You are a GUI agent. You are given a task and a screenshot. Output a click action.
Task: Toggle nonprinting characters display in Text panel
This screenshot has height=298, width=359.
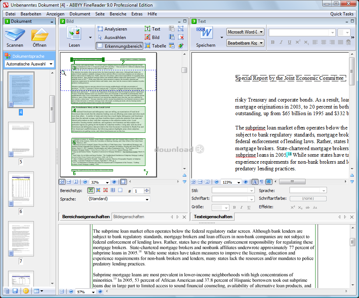[263, 182]
